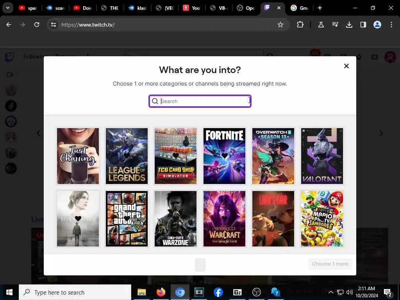Switch to the 'spar' YouTube tab
Image resolution: width=400 pixels, height=300 pixels.
click(x=28, y=8)
